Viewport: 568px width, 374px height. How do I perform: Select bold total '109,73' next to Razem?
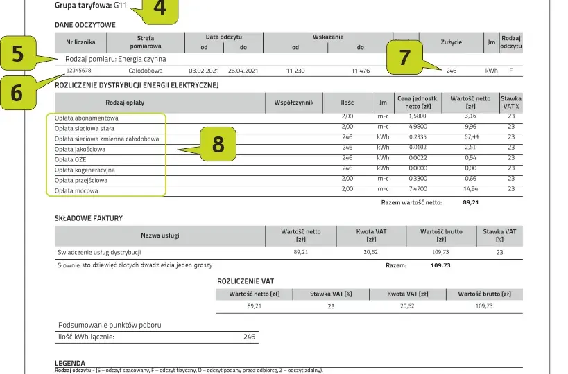(440, 265)
